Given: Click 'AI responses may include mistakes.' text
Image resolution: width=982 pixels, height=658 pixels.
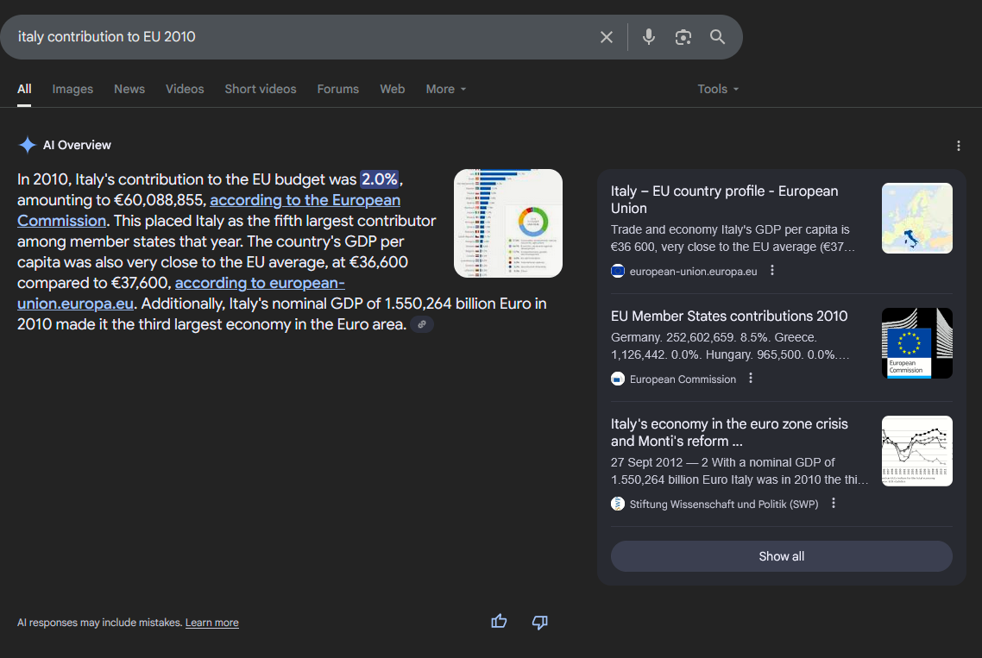Looking at the screenshot, I should 99,623.
